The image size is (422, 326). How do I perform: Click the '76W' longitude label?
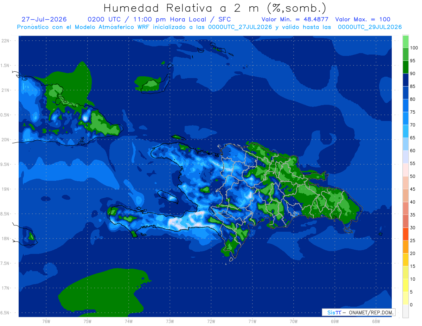coord(46,321)
